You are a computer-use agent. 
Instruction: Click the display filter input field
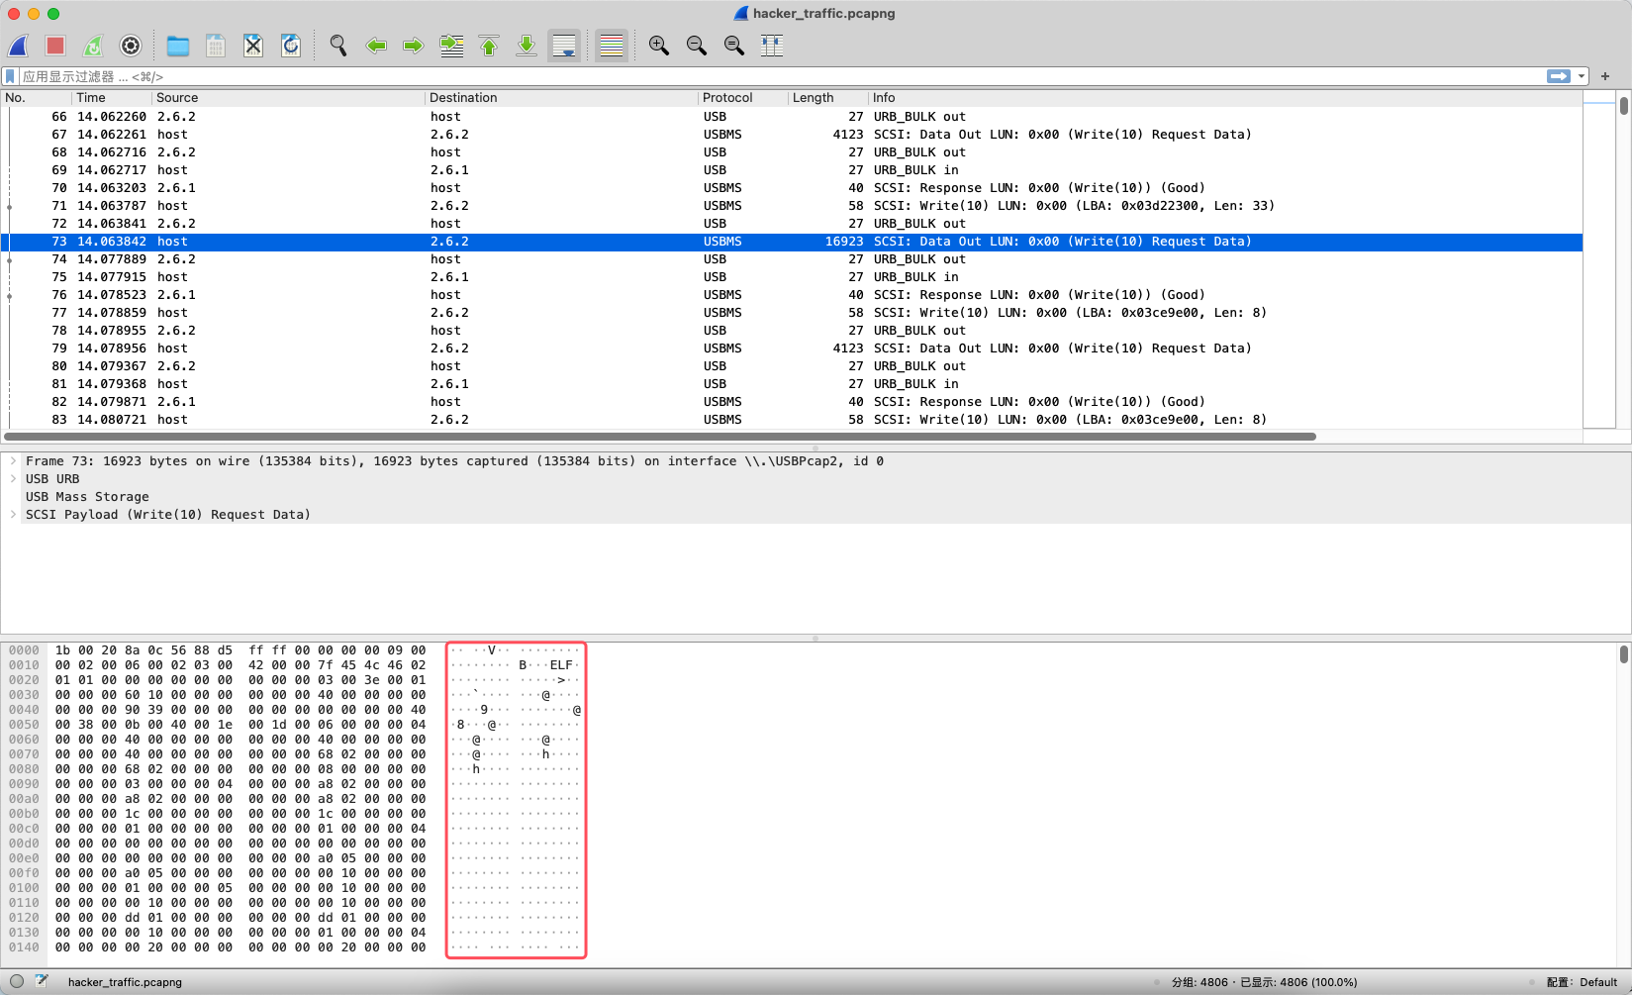pyautogui.click(x=782, y=76)
